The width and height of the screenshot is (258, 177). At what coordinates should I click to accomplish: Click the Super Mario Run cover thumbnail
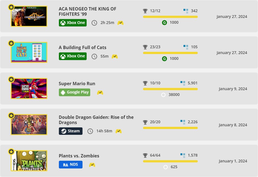point(29,88)
